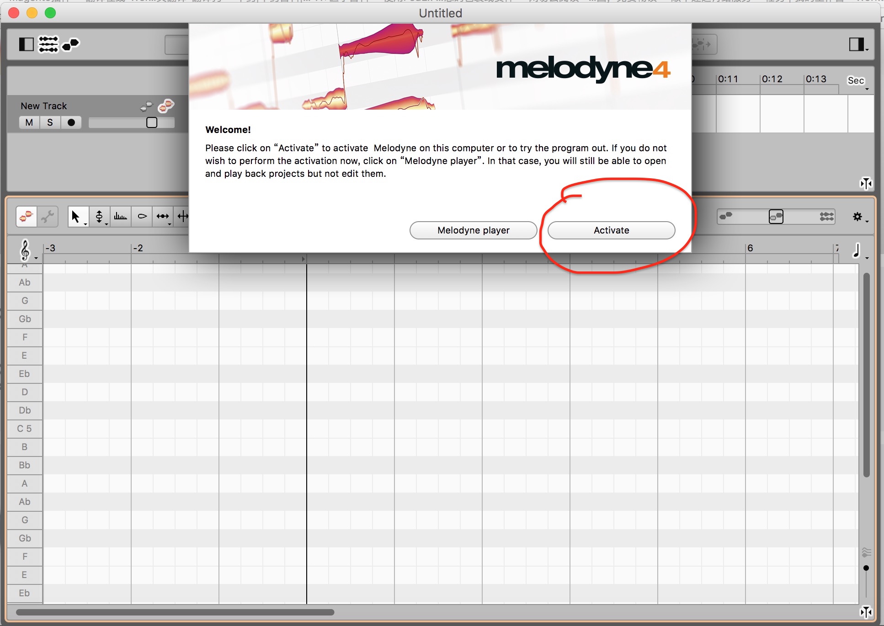
Task: Click the gray blobs icon on New Track
Action: point(146,106)
